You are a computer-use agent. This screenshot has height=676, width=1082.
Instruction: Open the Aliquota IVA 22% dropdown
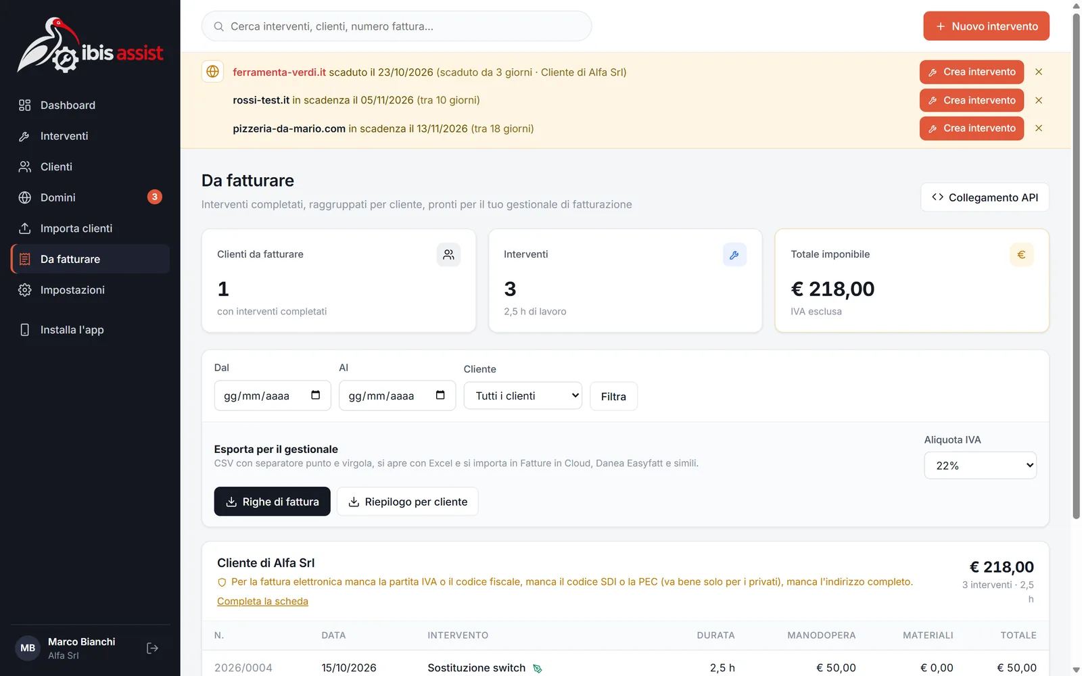pyautogui.click(x=980, y=466)
